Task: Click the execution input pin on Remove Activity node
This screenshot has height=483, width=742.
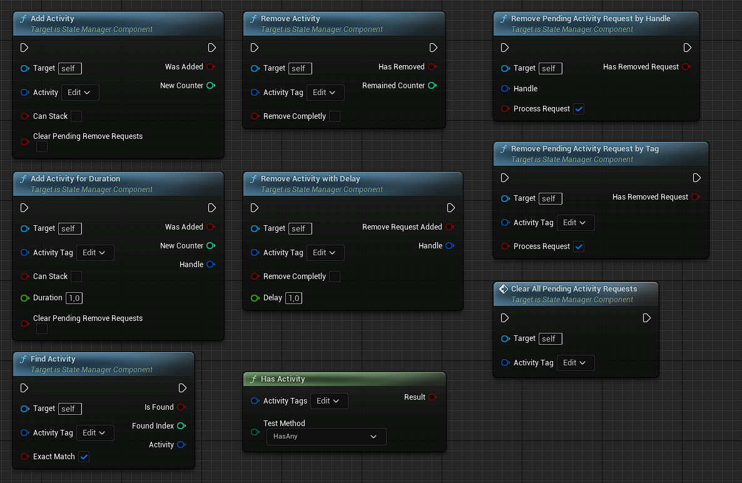Action: (255, 48)
